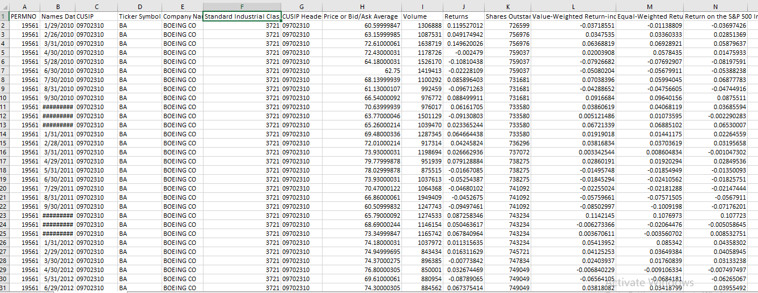Click price cell 62.75
Screen dimensions: 758x293
[362, 71]
